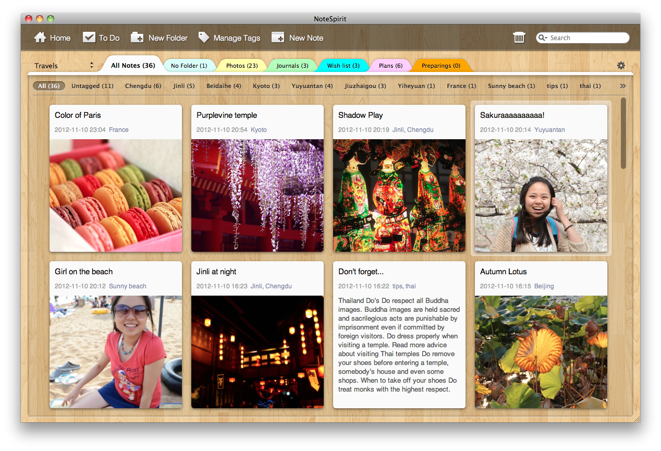Click the Autumn Lotus title
Image resolution: width=661 pixels, height=451 pixels.
pos(504,272)
